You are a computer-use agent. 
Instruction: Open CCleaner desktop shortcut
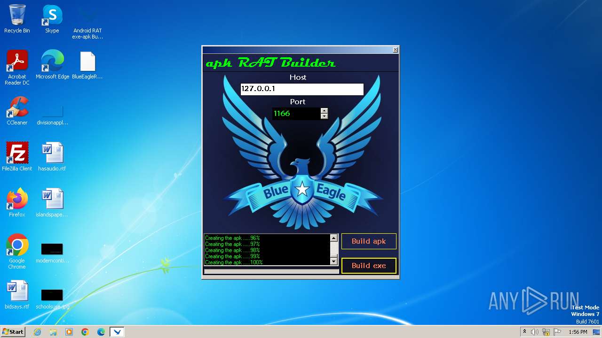[17, 111]
